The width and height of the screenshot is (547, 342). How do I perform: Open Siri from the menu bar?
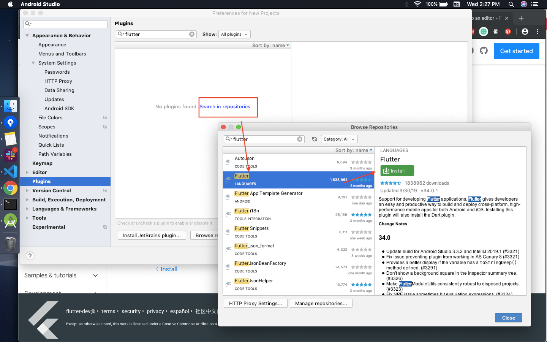point(524,4)
